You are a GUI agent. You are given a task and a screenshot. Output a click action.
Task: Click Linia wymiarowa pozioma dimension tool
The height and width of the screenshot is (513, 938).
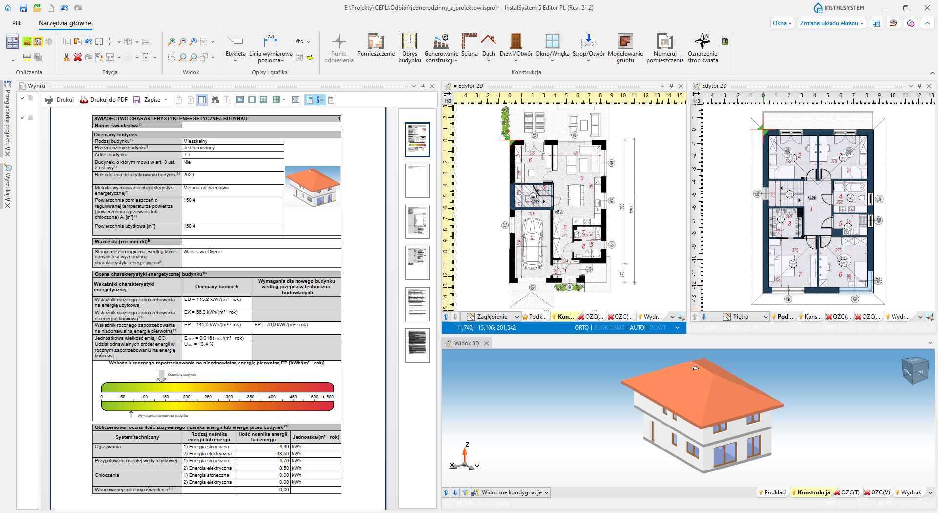(271, 48)
